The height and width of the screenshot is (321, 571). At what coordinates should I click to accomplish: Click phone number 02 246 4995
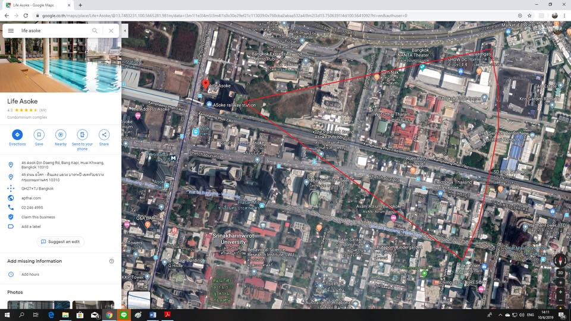point(32,207)
